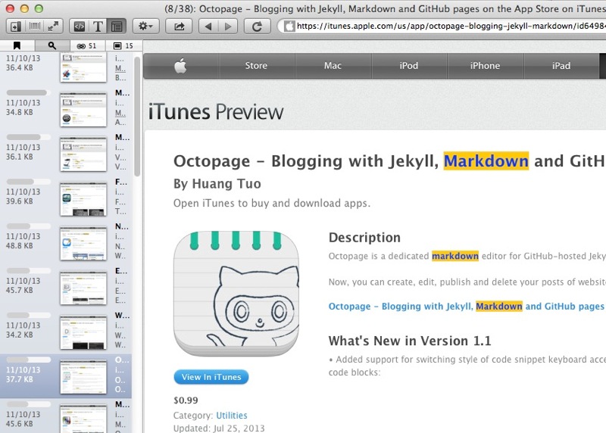This screenshot has height=433, width=606.
Task: Select the 48.8 KB page thumbnail
Action: click(83, 243)
